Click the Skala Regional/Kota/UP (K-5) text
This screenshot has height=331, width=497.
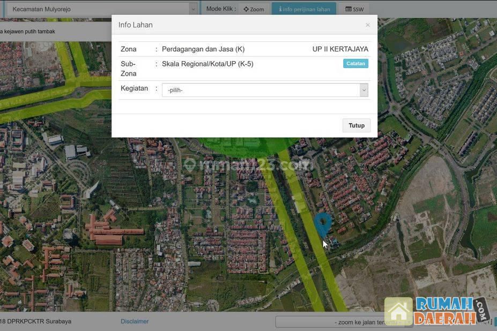207,64
